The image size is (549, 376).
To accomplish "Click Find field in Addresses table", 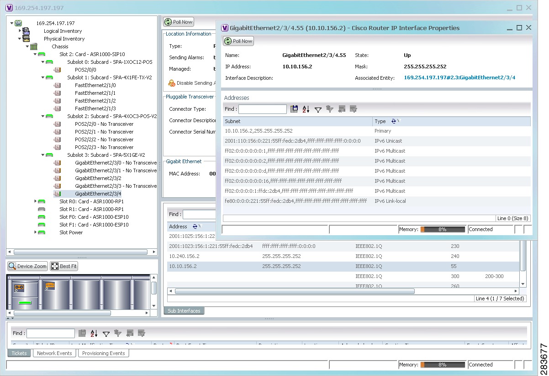I will tap(263, 109).
